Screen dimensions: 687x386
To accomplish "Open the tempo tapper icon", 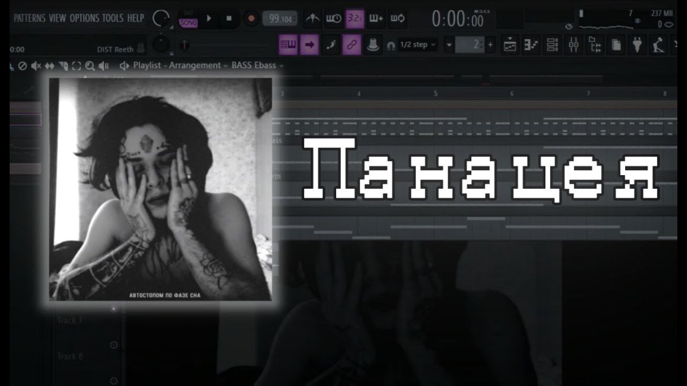I will point(659,45).
